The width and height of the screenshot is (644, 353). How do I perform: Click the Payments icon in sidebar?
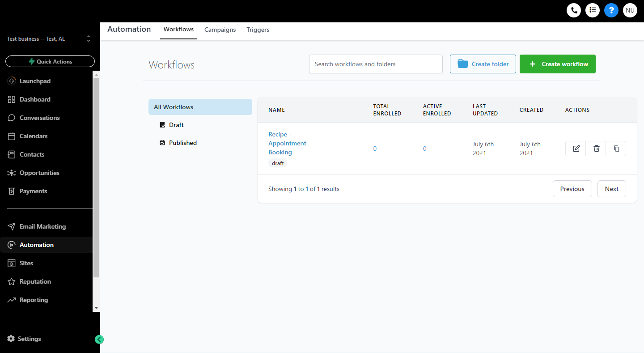[x=12, y=191]
